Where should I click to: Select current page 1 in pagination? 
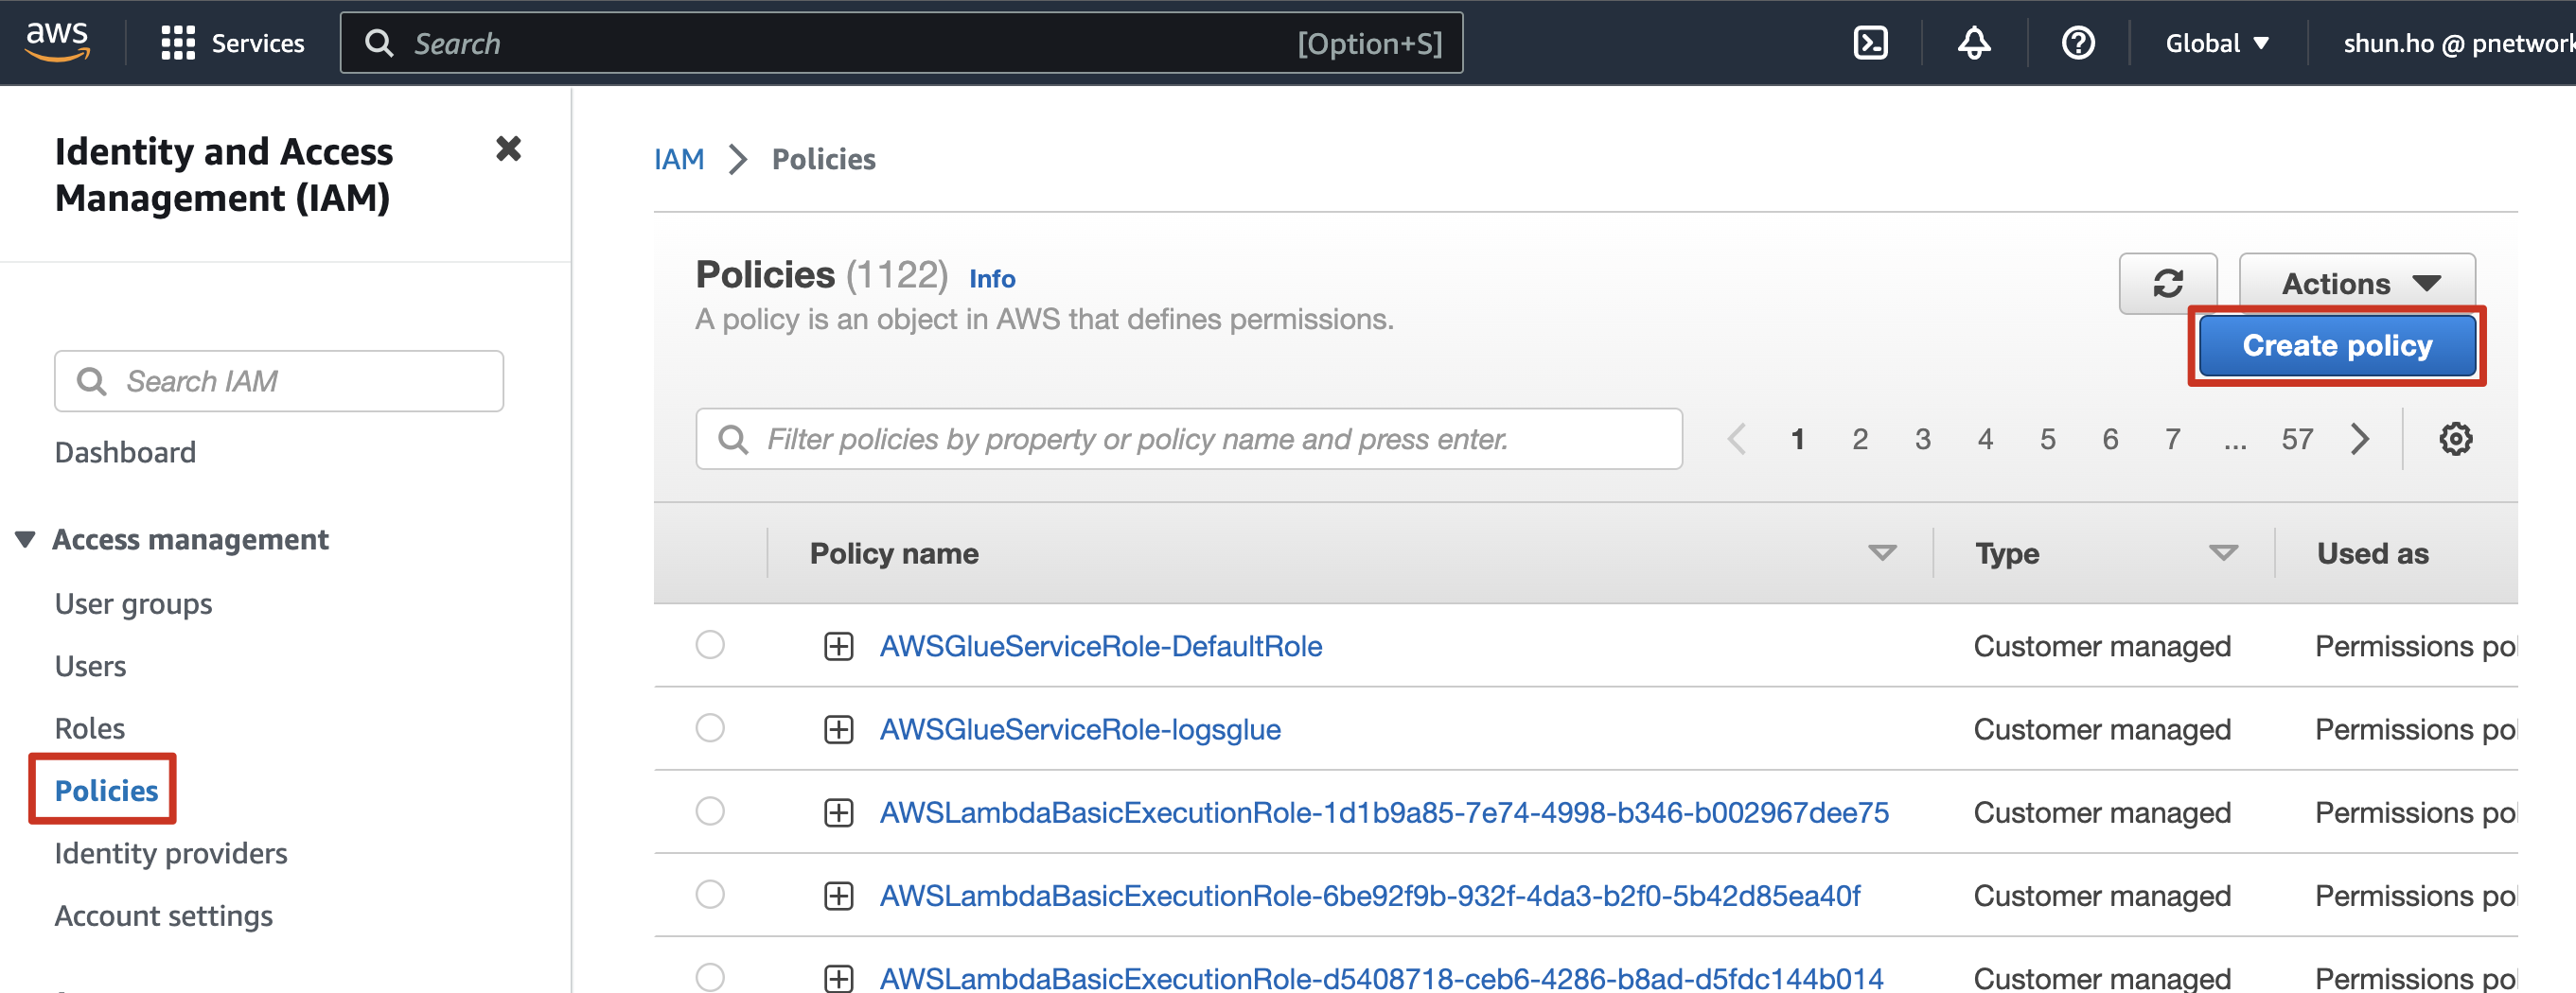coord(1797,439)
